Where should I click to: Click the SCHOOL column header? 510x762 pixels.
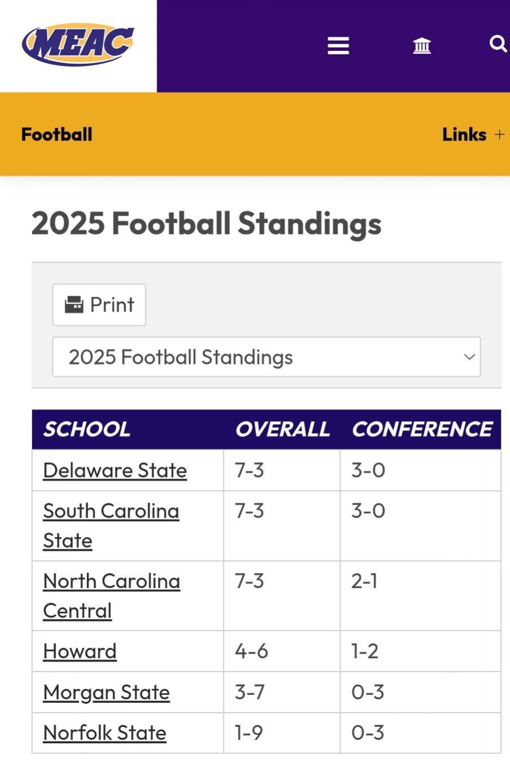pyautogui.click(x=87, y=429)
